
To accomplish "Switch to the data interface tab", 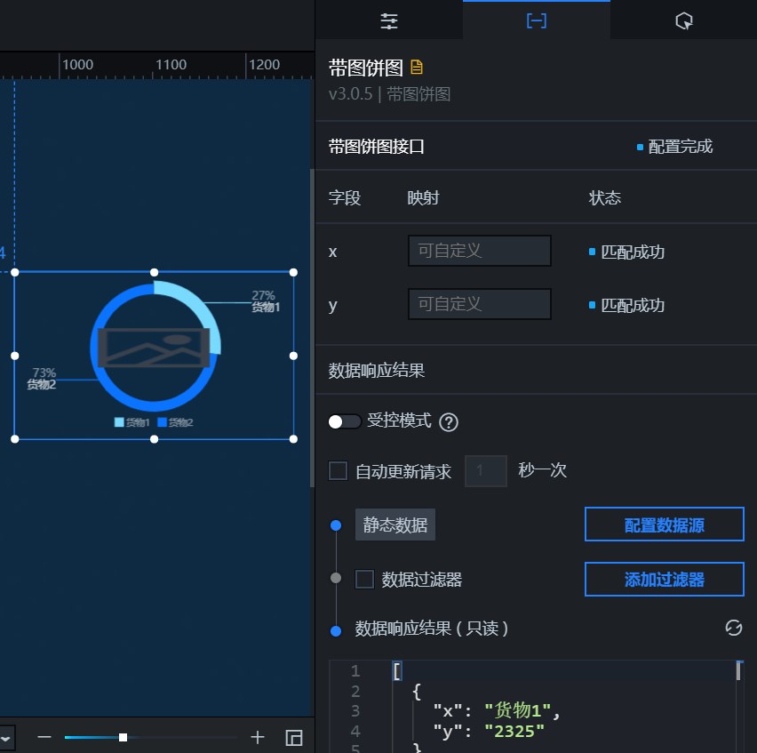I will [537, 20].
